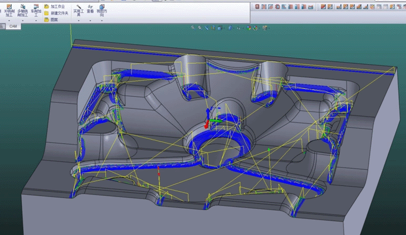Viewport: 406px width, 235px height.
Task: Switch to the CAM tab
Action: (x=13, y=26)
